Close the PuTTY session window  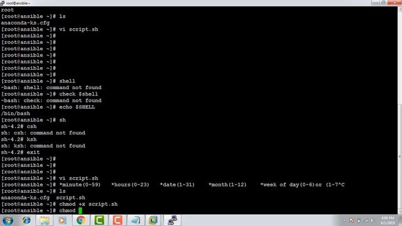(394, 3)
